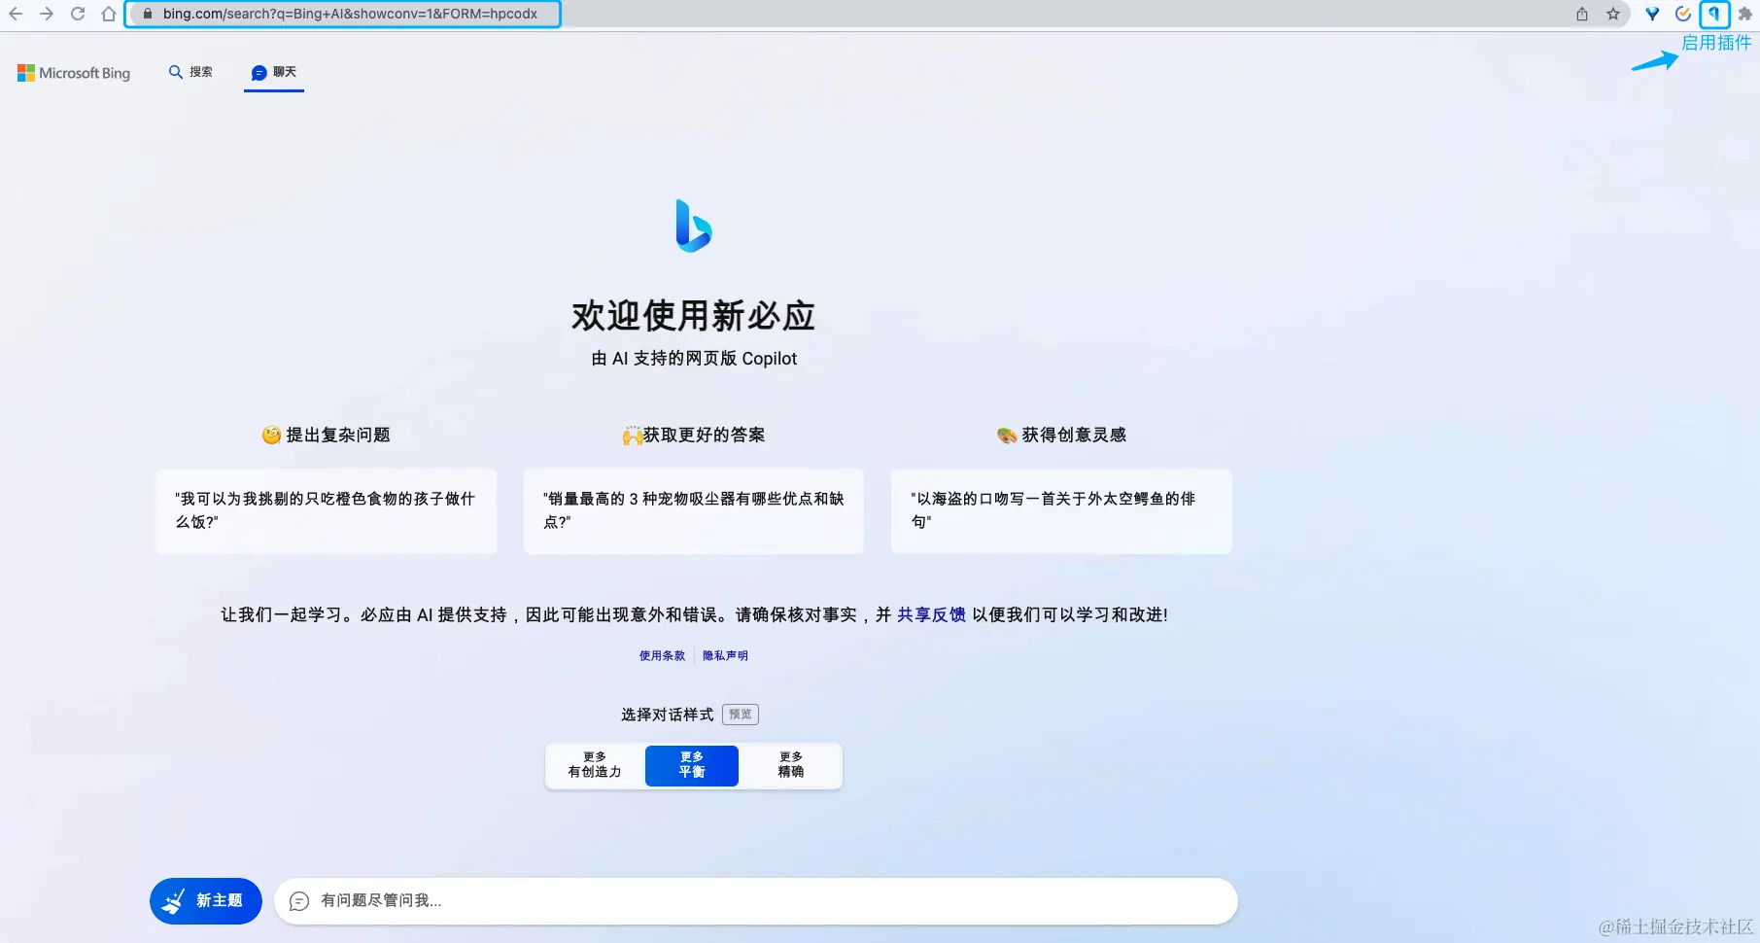Select the 聊天 chat tab
The image size is (1760, 943).
[274, 72]
